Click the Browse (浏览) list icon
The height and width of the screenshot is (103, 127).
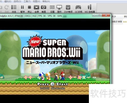click(14, 9)
